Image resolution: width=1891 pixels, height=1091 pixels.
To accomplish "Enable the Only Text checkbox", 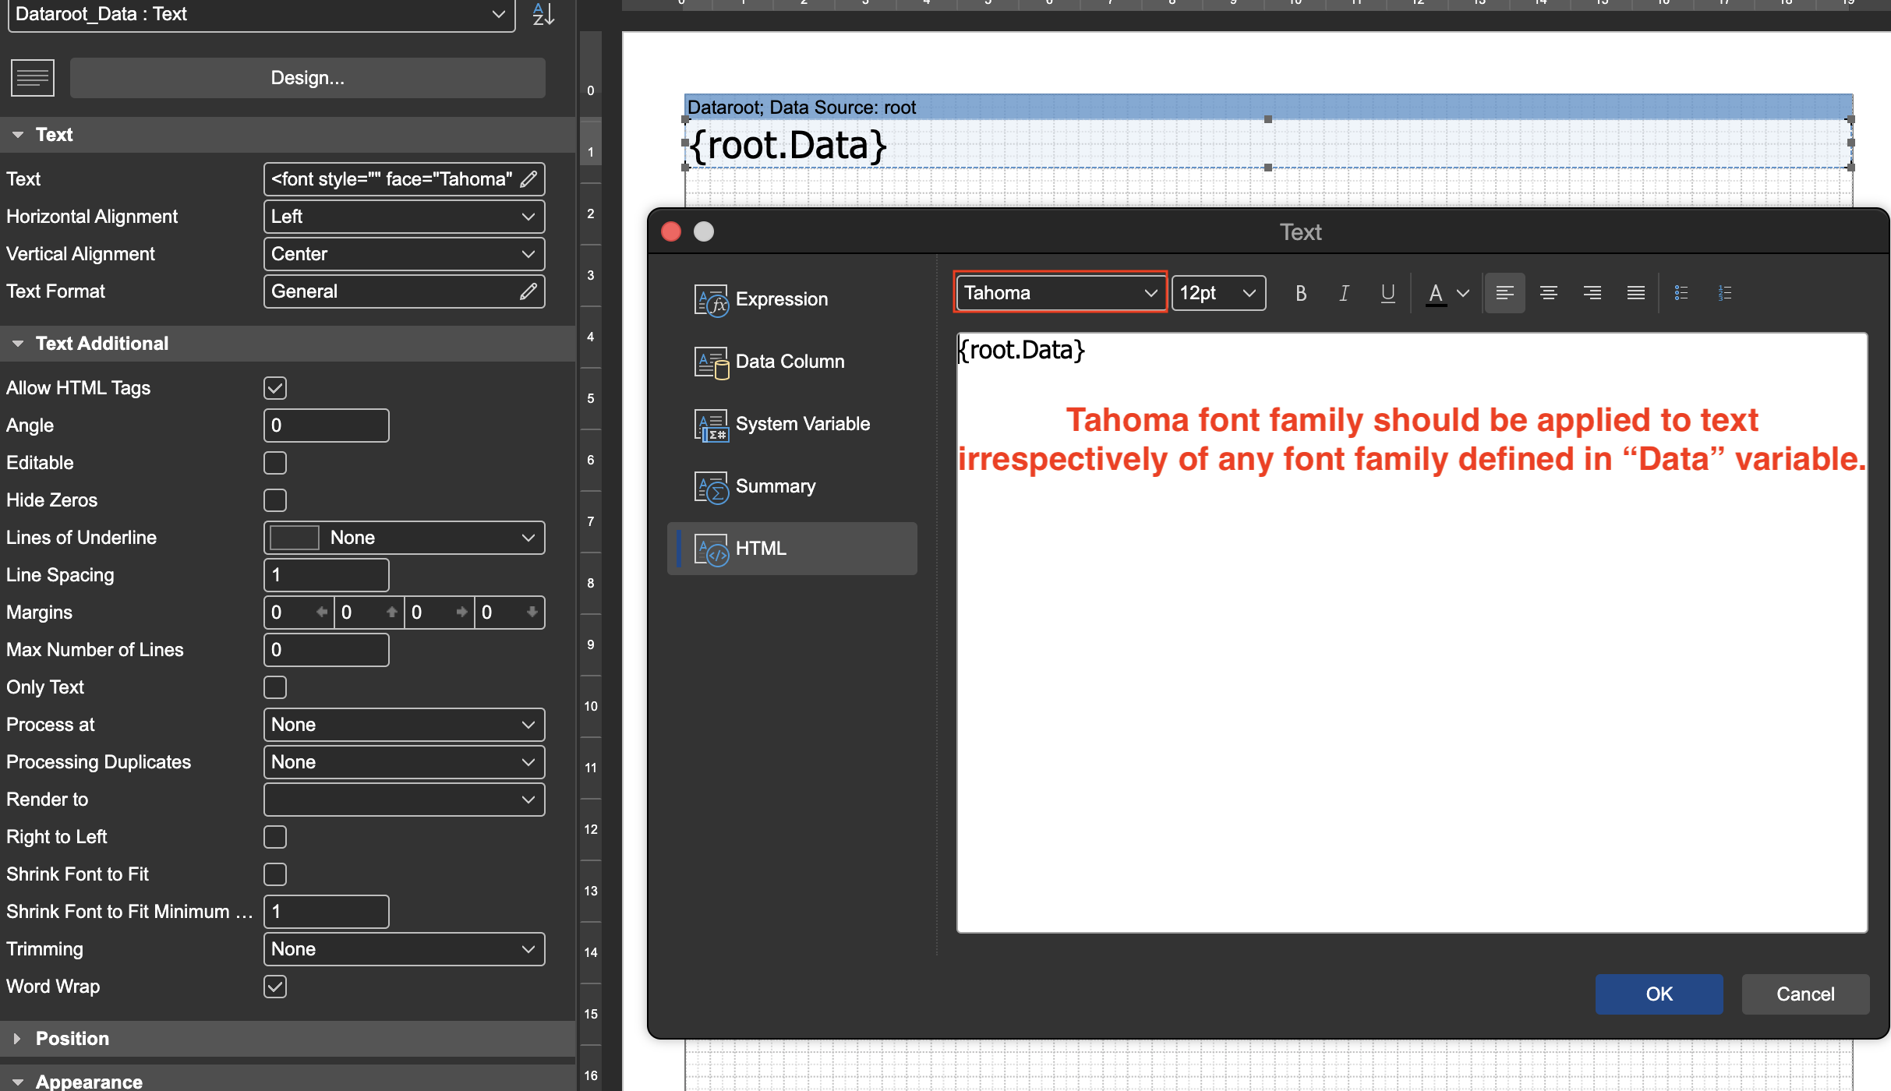I will coord(275,687).
